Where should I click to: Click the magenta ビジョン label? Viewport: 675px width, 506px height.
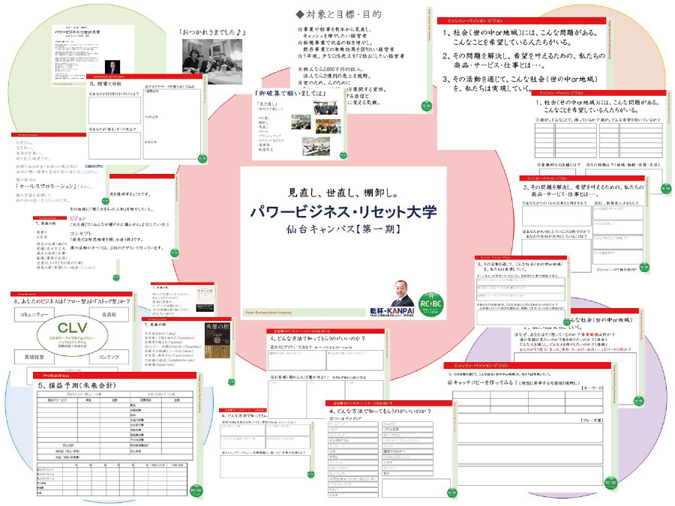click(x=78, y=218)
